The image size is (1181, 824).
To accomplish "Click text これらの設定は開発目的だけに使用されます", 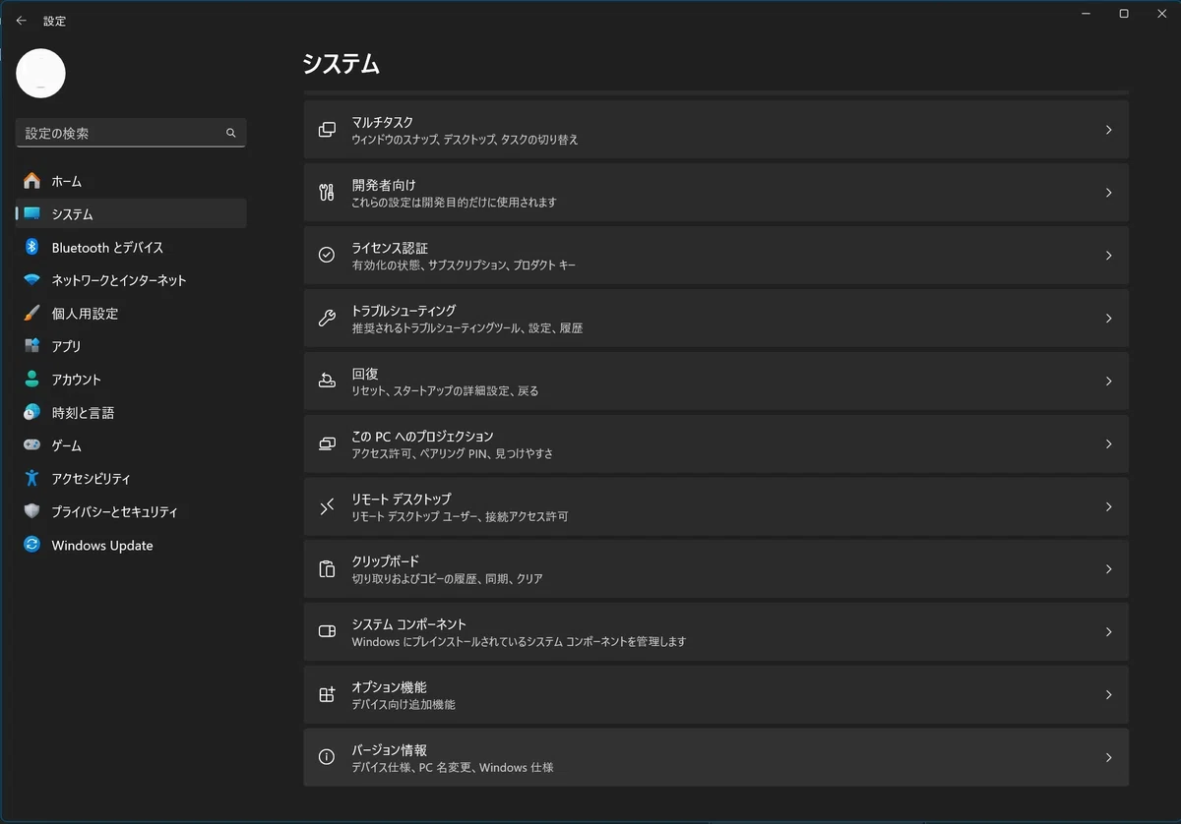I will pos(455,202).
